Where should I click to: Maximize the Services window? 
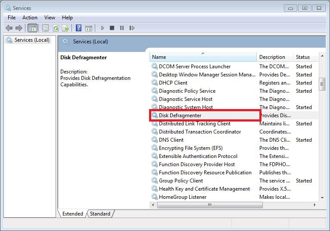tap(305, 8)
